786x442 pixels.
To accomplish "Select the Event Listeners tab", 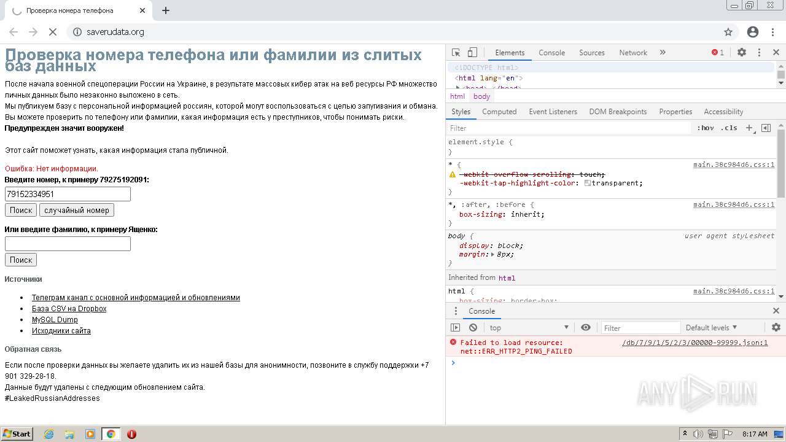I will coord(553,112).
